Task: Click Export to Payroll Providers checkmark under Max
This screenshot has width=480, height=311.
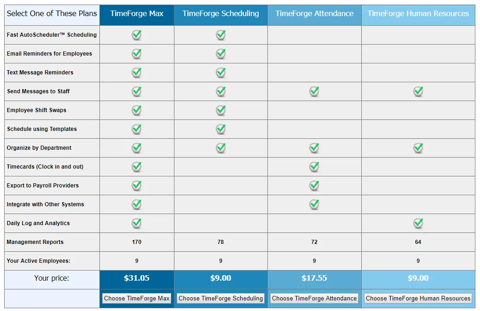Action: (137, 186)
